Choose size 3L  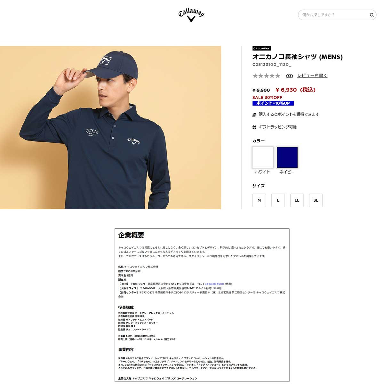tap(316, 200)
